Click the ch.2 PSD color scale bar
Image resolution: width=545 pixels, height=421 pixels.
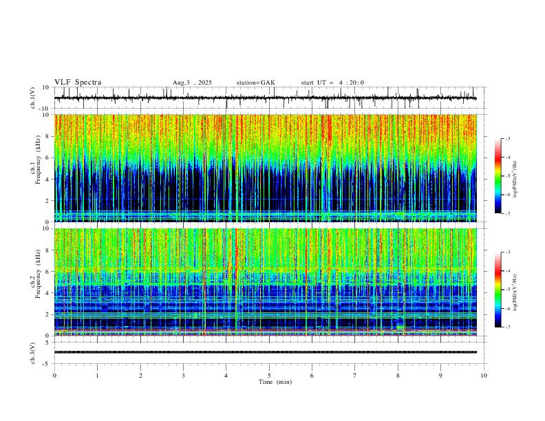click(498, 290)
